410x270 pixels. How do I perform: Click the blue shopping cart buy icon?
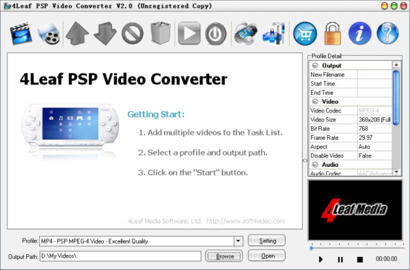[305, 33]
